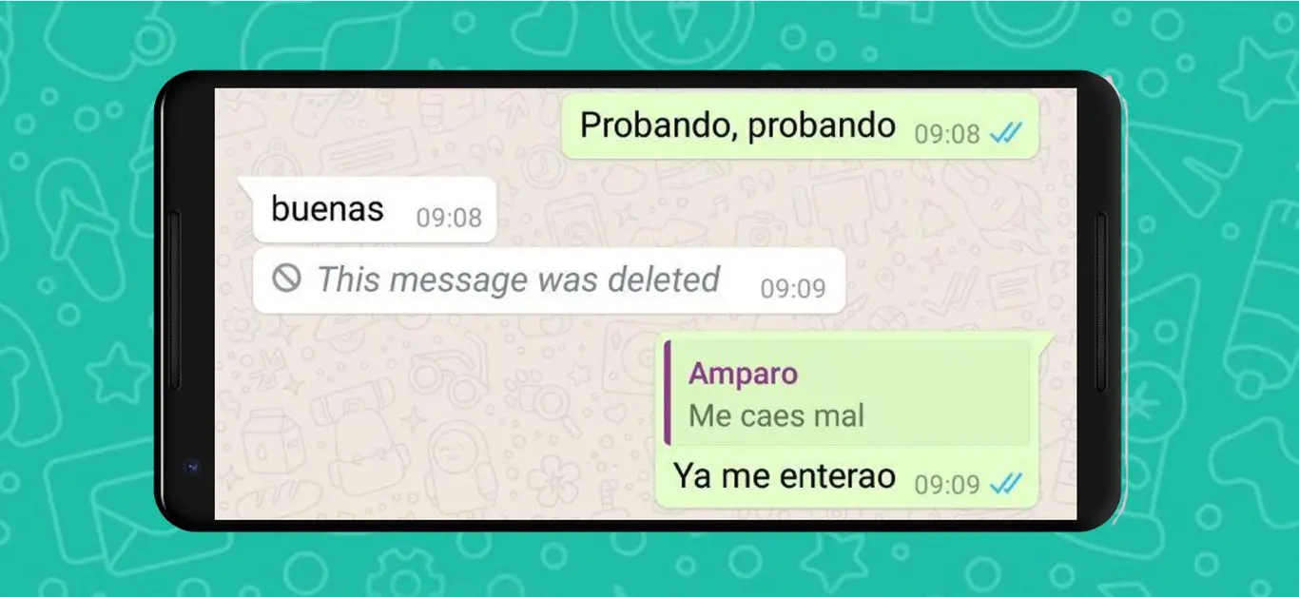Click the phone's left side speaker grille
The height and width of the screenshot is (597, 1299).
[x=175, y=301]
